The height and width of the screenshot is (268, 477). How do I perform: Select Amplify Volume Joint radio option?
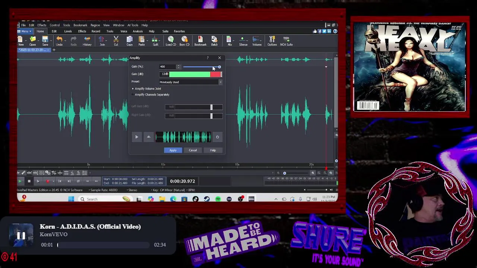pyautogui.click(x=146, y=89)
